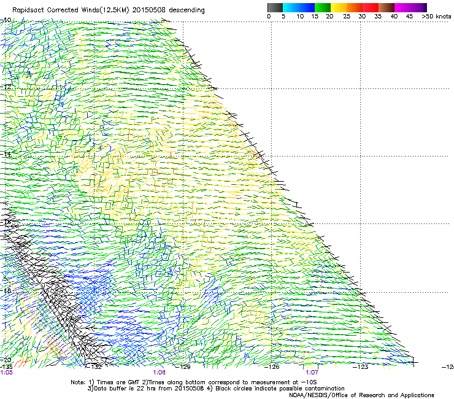Screen dimensions: 454x399
Task: Click the '-18' latitude axis label
Action: pyautogui.click(x=6, y=290)
